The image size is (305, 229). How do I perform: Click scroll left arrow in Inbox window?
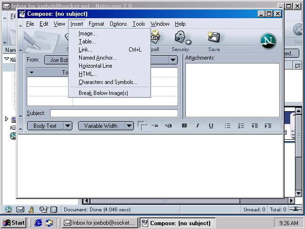click(x=86, y=200)
